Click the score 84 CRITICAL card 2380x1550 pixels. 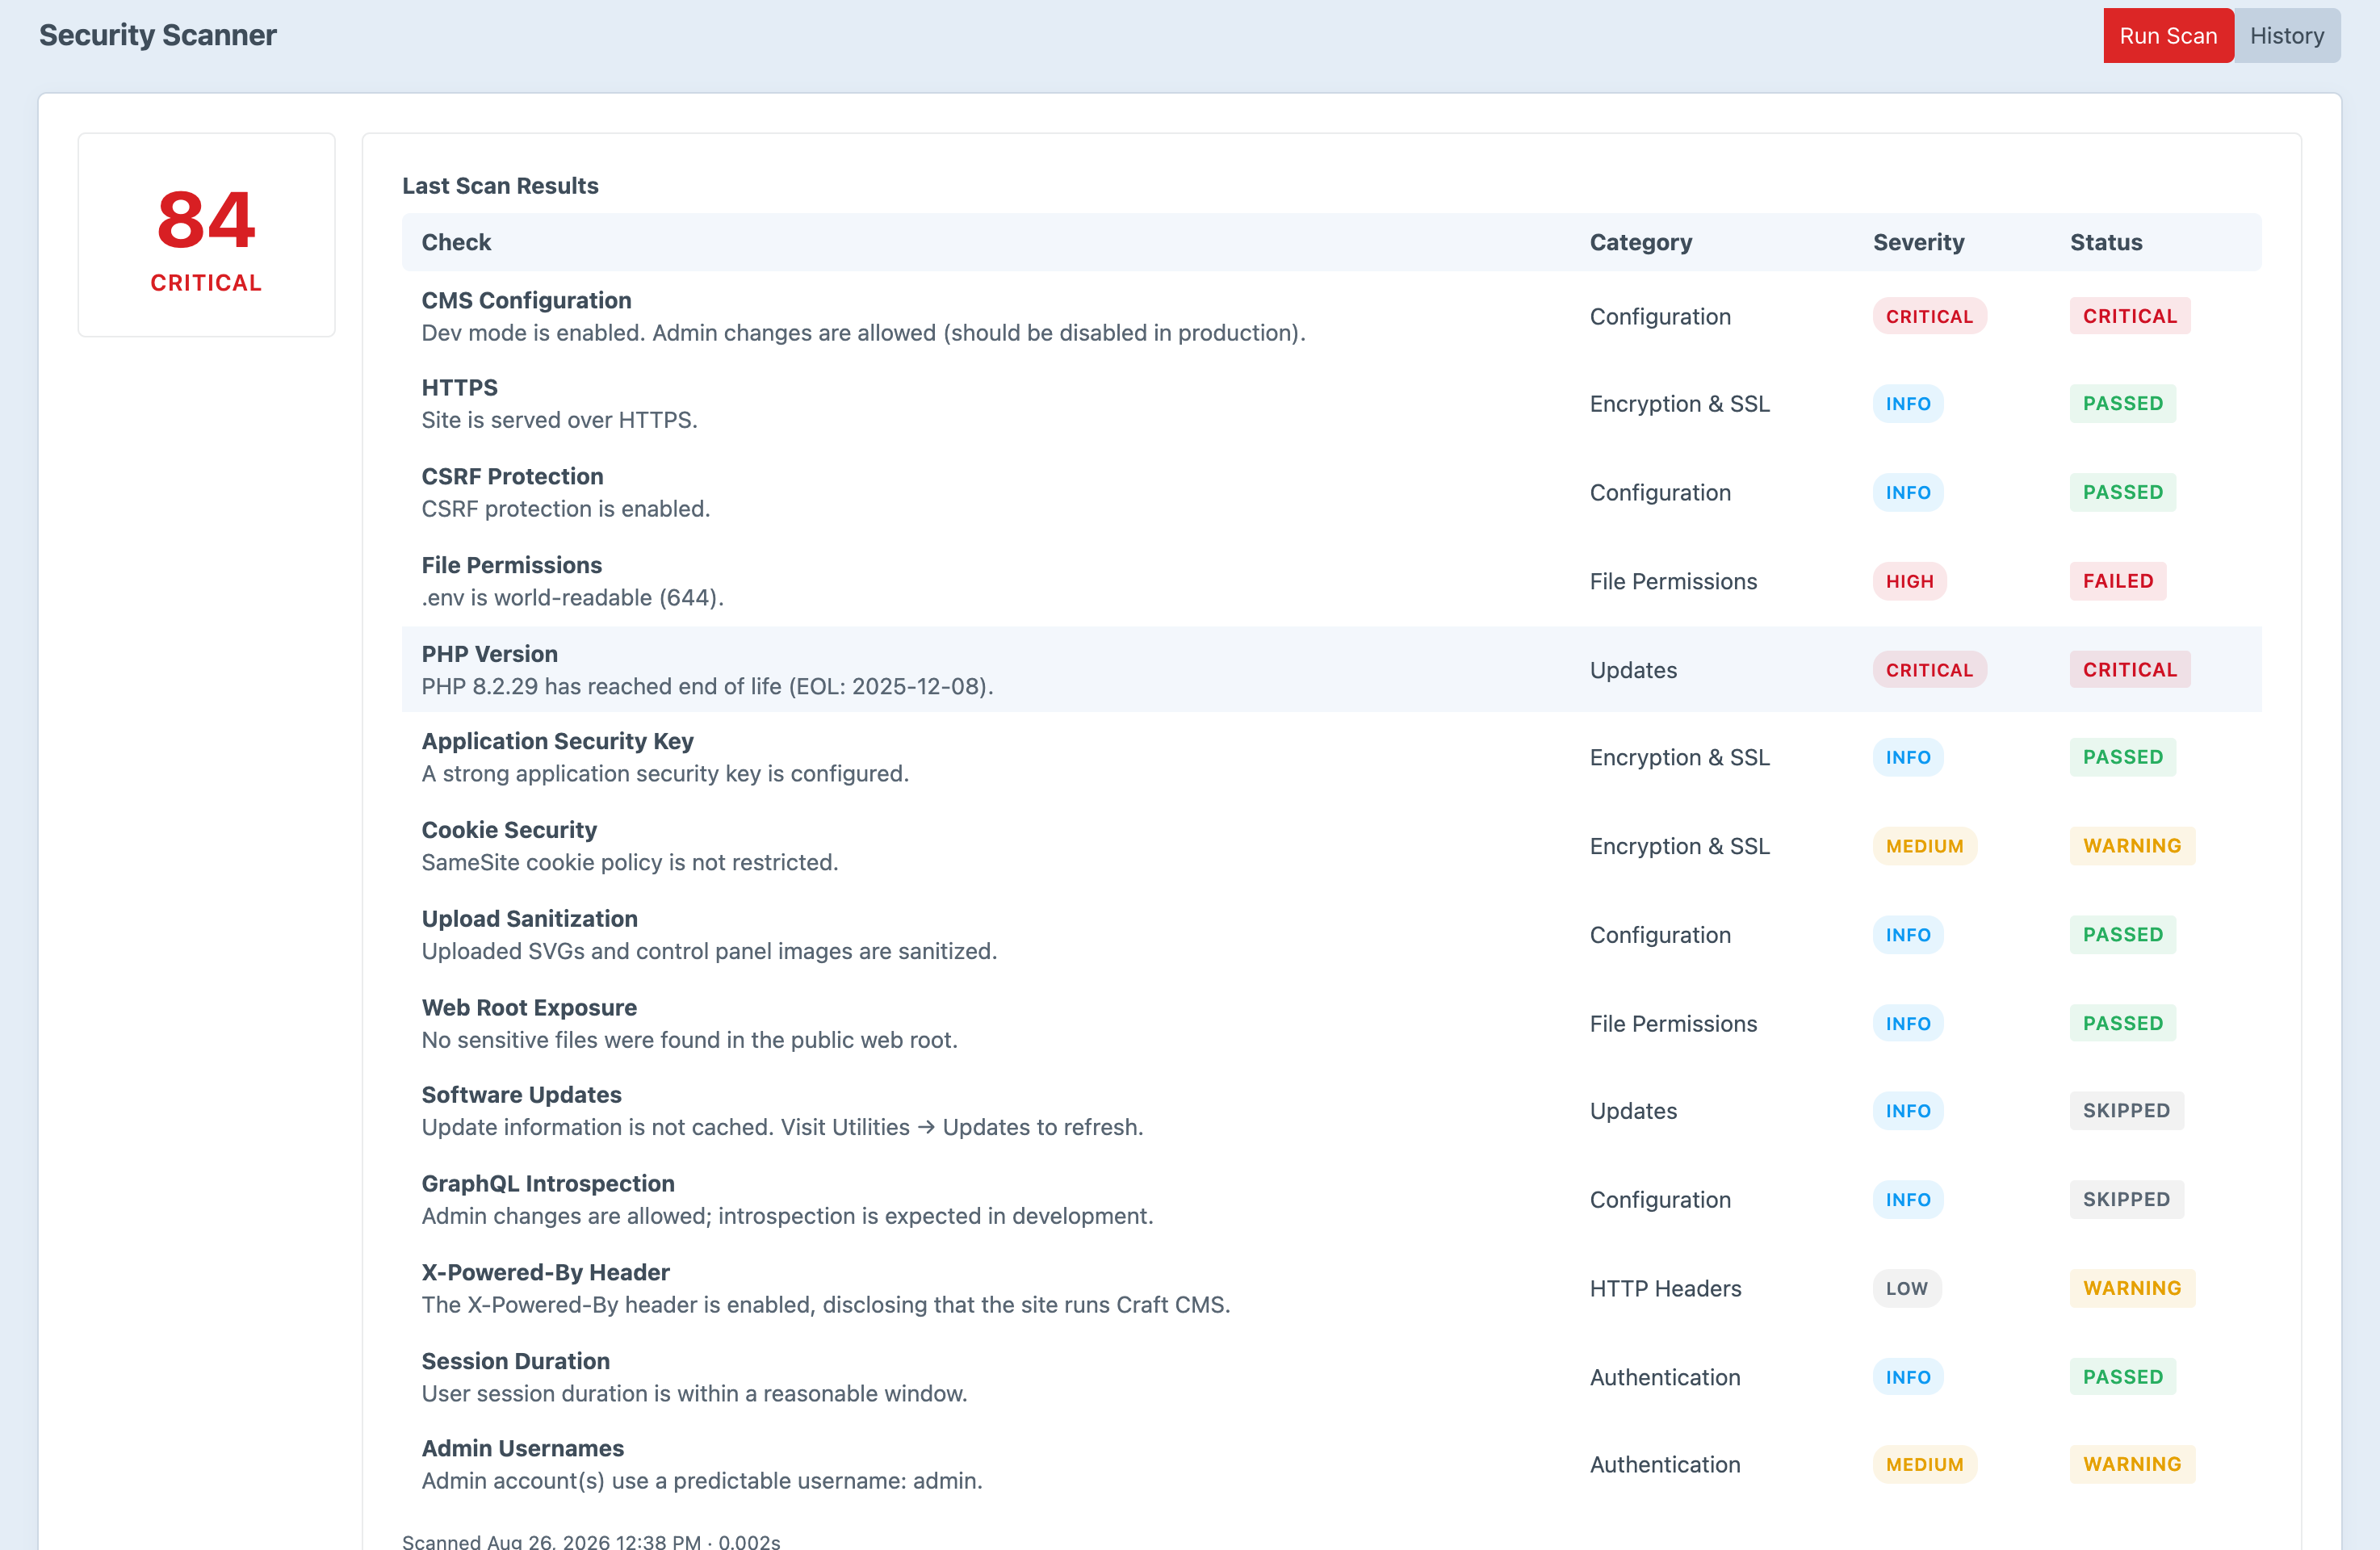point(206,235)
